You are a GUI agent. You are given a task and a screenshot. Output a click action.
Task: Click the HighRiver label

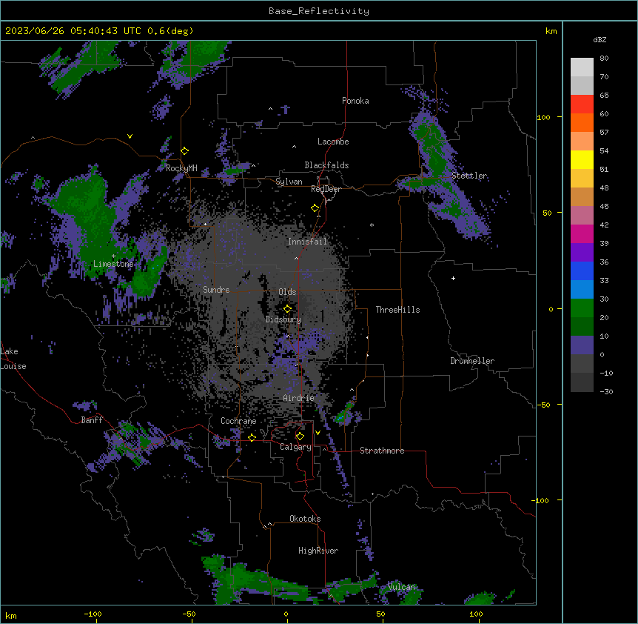318,551
